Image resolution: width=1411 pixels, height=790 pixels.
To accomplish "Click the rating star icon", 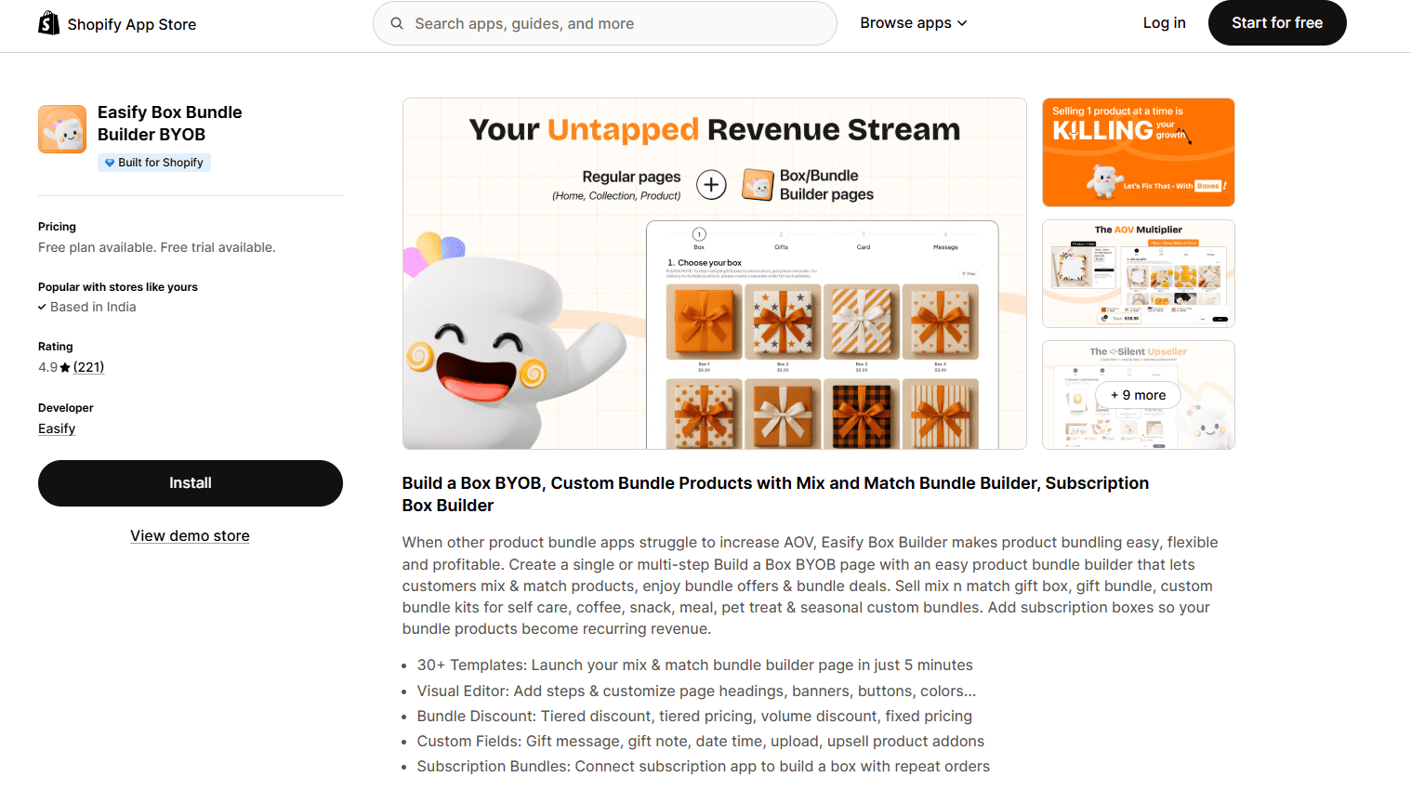I will (65, 367).
